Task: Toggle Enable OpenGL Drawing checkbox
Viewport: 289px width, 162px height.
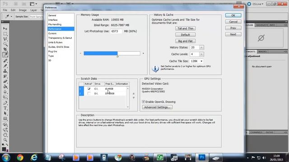Action: click(144, 102)
